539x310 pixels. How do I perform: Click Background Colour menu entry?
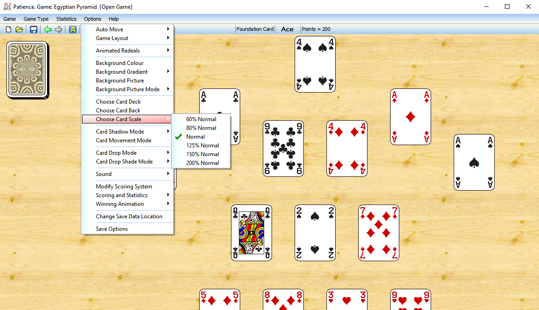[127, 63]
